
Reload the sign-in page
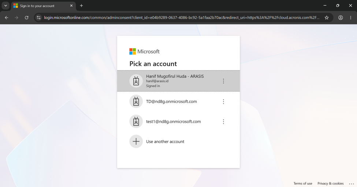tap(27, 18)
